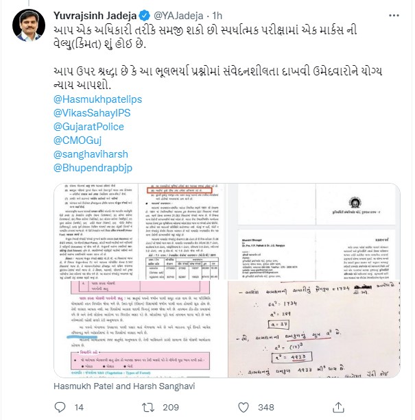Screen dimensions: 415x420
Task: Click the share upload icon
Action: click(x=338, y=407)
